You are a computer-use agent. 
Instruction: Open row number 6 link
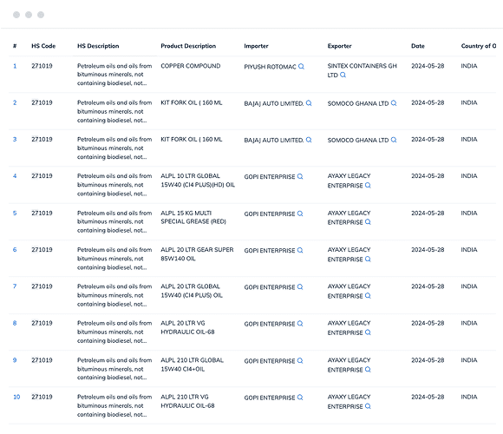point(15,250)
